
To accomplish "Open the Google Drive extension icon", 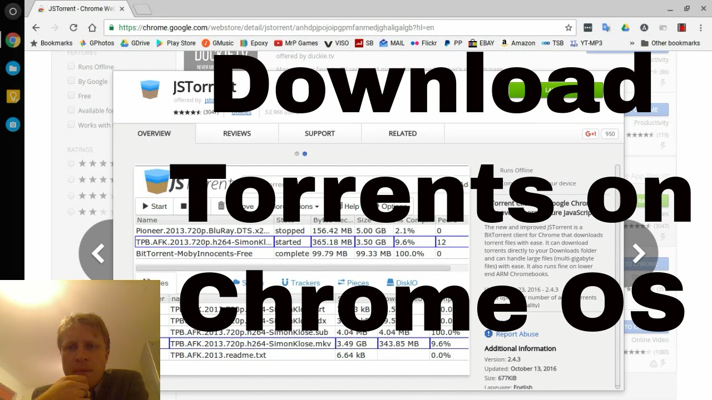I will pos(625,27).
